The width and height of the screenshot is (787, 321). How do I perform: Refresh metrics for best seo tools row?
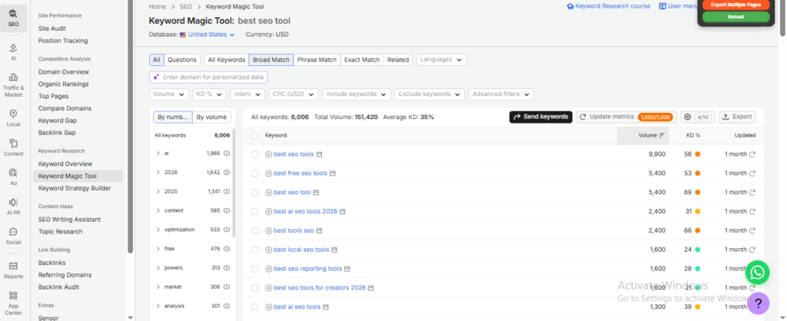point(752,154)
